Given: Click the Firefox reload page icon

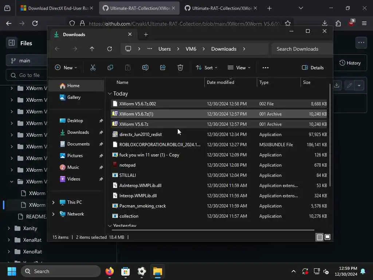Looking at the screenshot, I should [x=35, y=23].
